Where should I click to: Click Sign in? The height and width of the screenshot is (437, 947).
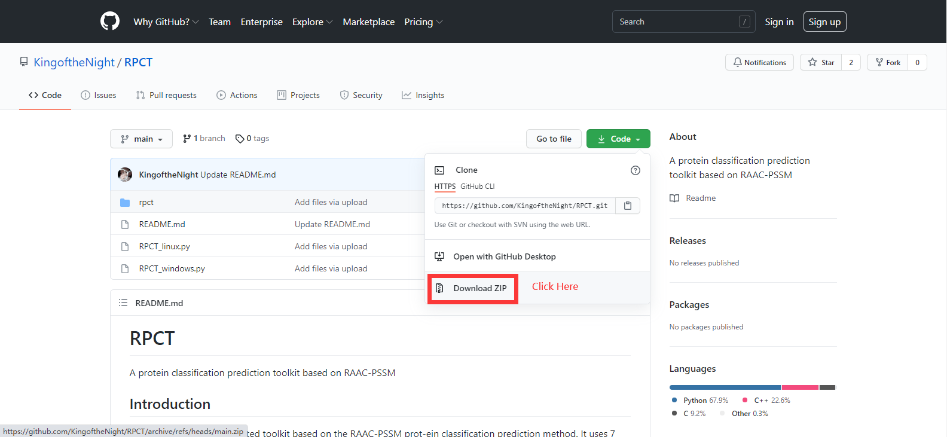(779, 22)
